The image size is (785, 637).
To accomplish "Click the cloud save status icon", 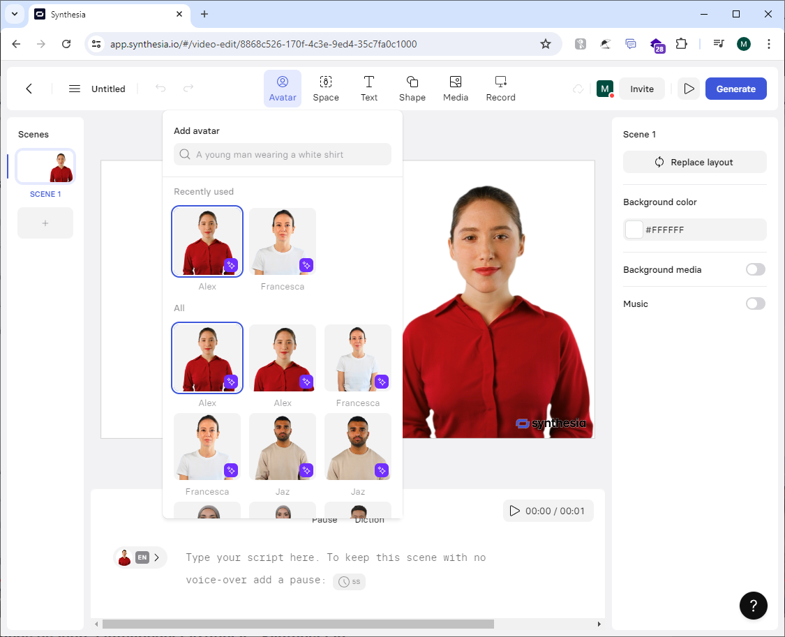I will click(x=578, y=89).
